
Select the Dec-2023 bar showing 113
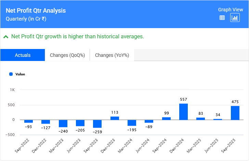tap(115, 118)
